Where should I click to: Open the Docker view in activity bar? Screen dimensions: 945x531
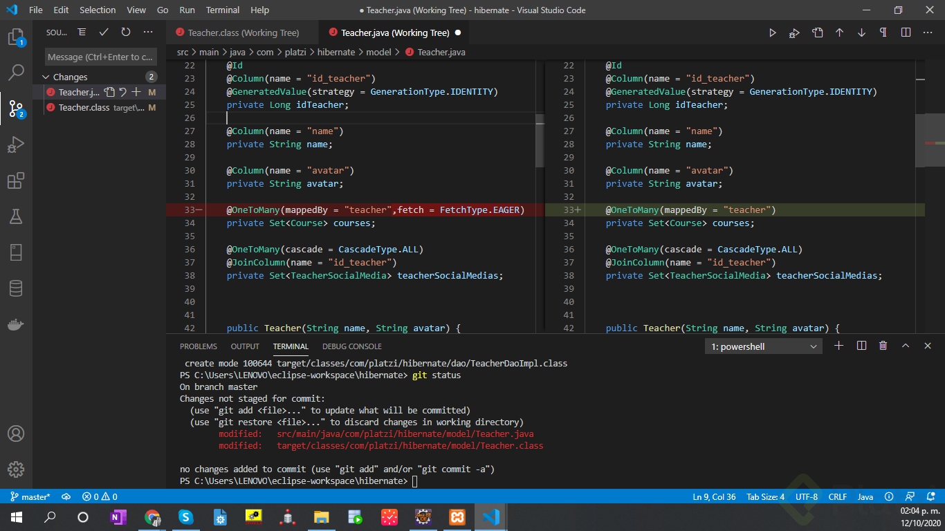click(16, 324)
